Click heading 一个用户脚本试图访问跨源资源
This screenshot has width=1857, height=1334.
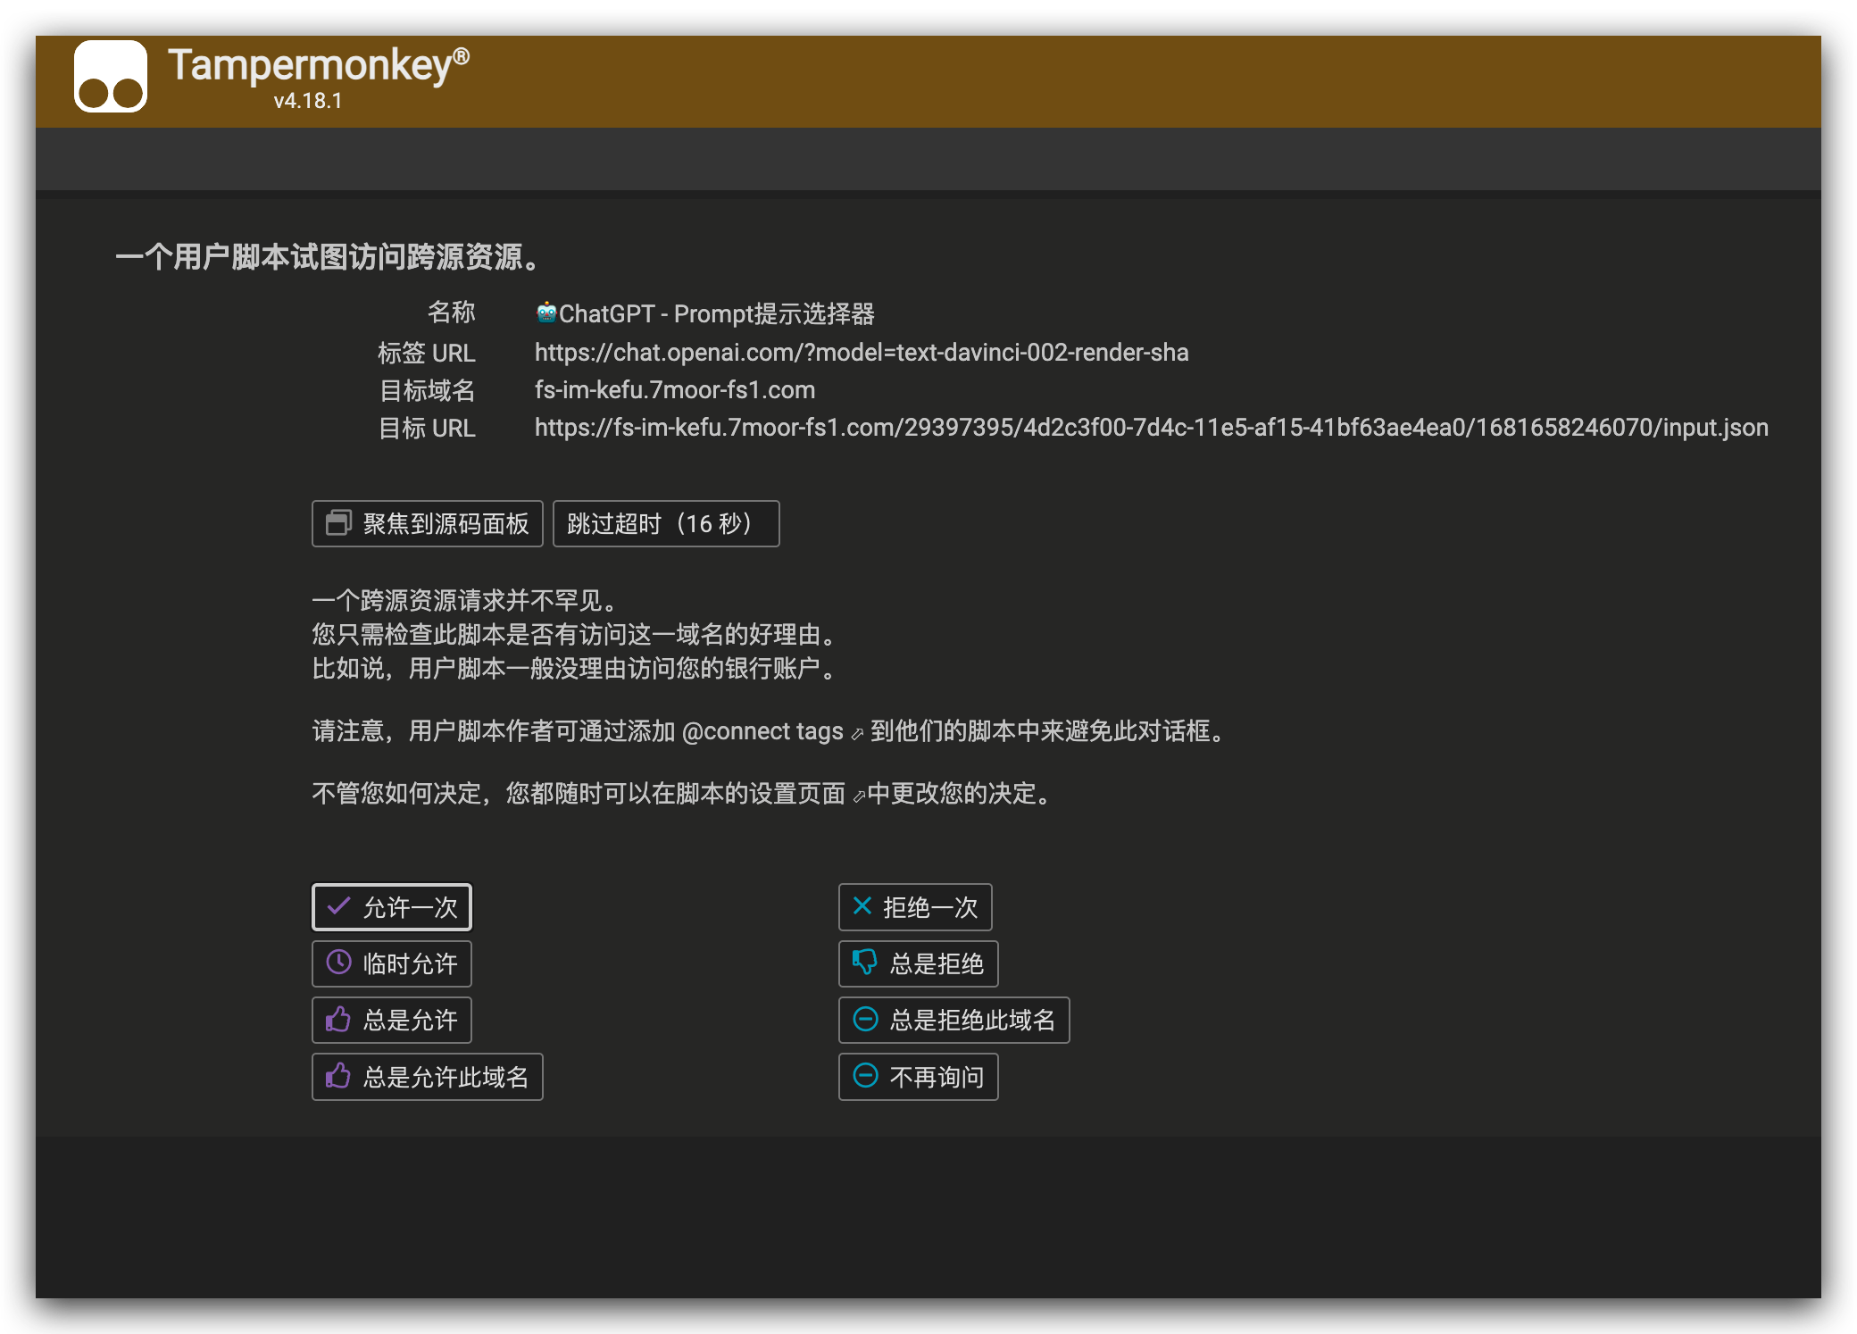[x=329, y=257]
